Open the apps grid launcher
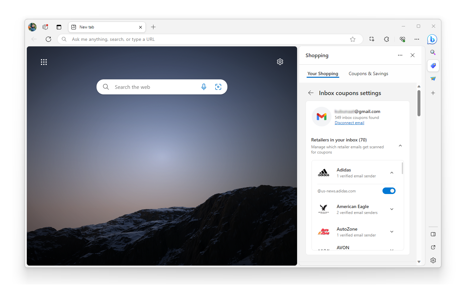The width and height of the screenshot is (461, 292). [44, 62]
